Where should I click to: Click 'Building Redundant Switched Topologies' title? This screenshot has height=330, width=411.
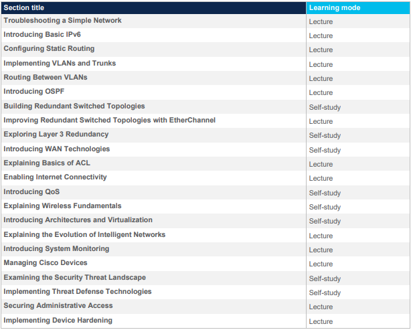coord(74,106)
